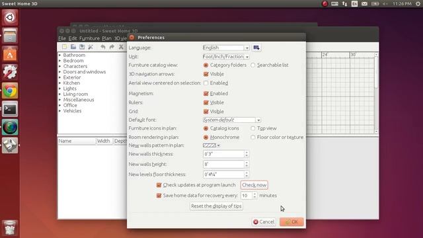Click the keyboard indicator in top panel
This screenshot has width=423, height=238.
tap(335, 4)
